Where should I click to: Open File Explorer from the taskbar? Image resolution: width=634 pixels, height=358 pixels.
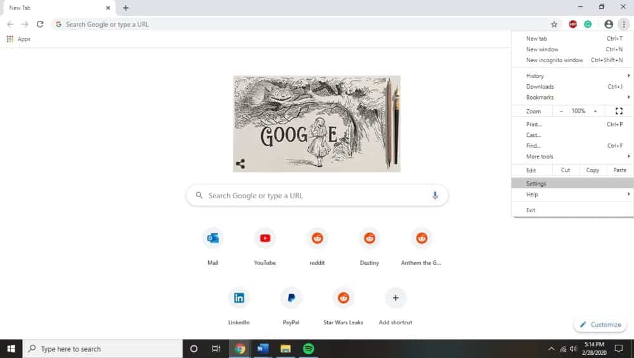pyautogui.click(x=285, y=348)
